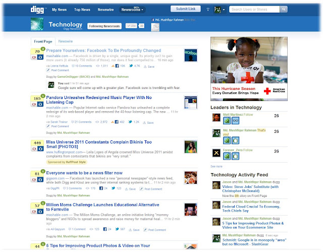Open Video: Steve Jobs' Substitute activity link
This screenshot has height=252, width=323.
(250, 189)
